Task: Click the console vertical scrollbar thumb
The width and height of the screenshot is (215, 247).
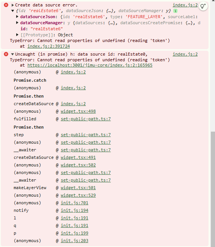Action: (x=213, y=189)
